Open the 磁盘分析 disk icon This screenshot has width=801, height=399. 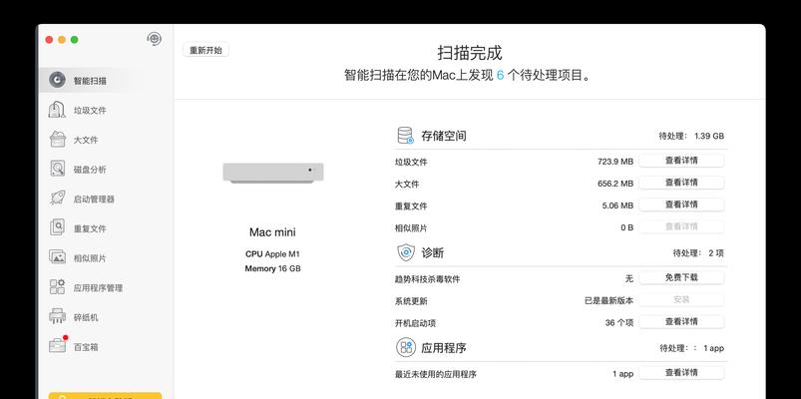pyautogui.click(x=57, y=169)
